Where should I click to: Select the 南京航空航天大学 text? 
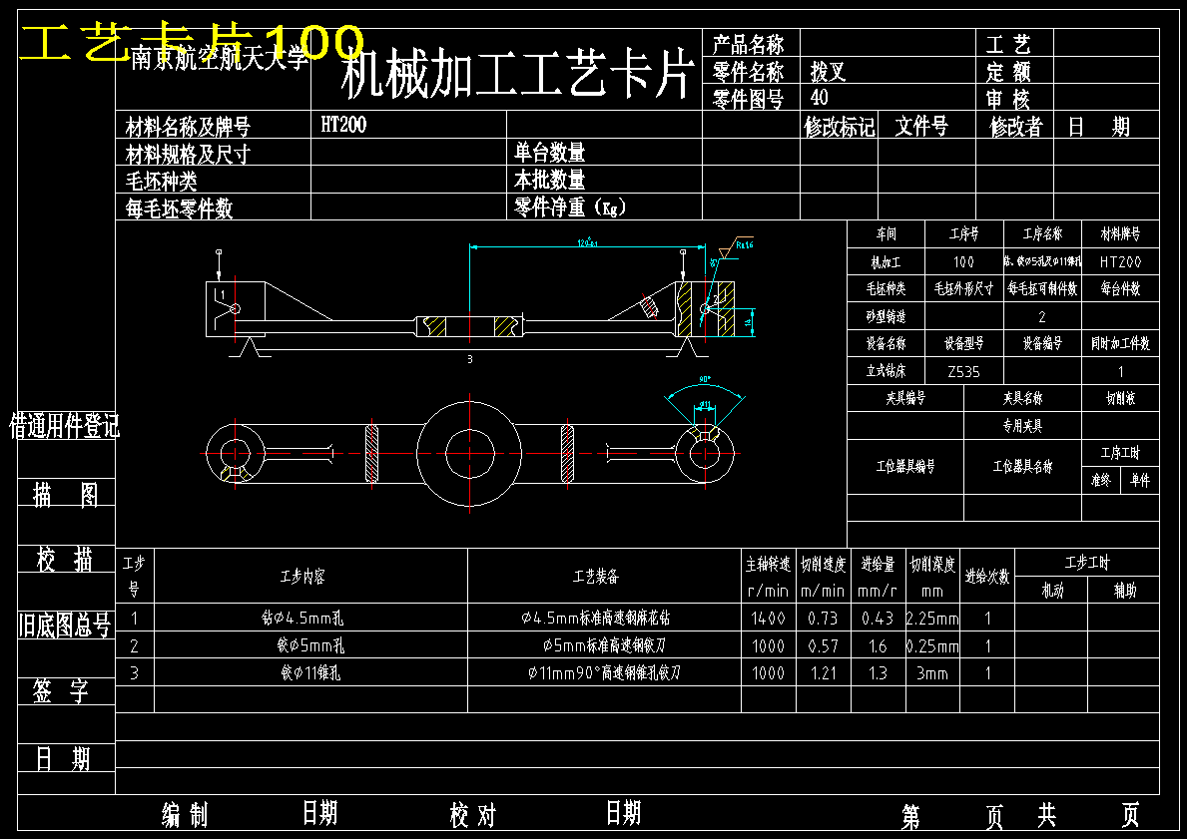(x=221, y=57)
